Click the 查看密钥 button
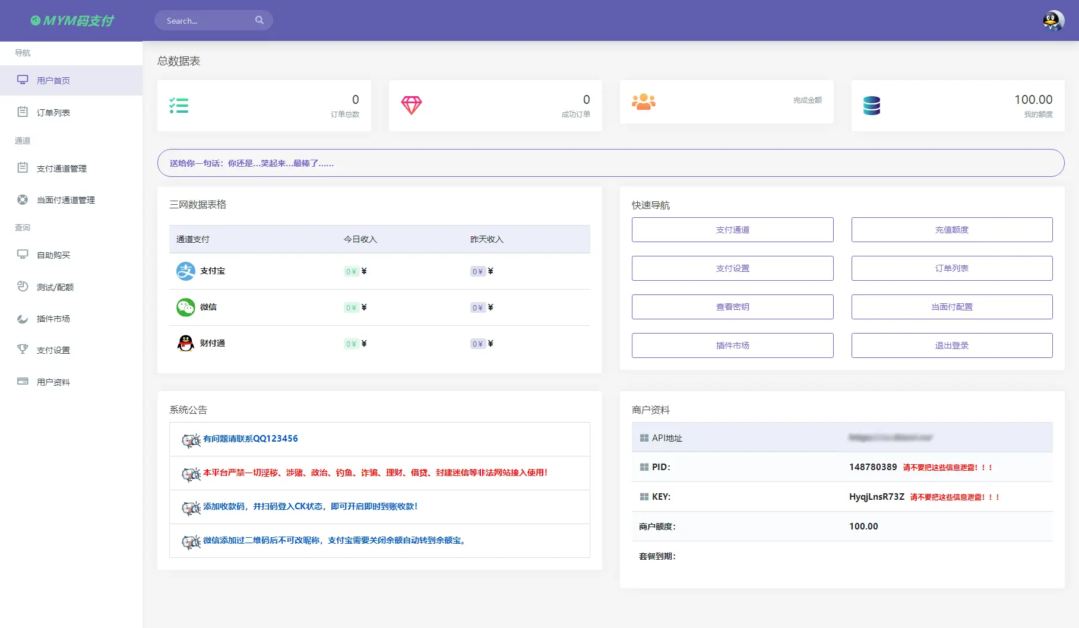Image resolution: width=1079 pixels, height=628 pixels. 732,306
